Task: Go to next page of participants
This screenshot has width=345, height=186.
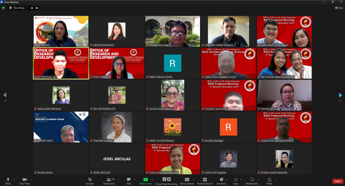Action: tap(340, 95)
